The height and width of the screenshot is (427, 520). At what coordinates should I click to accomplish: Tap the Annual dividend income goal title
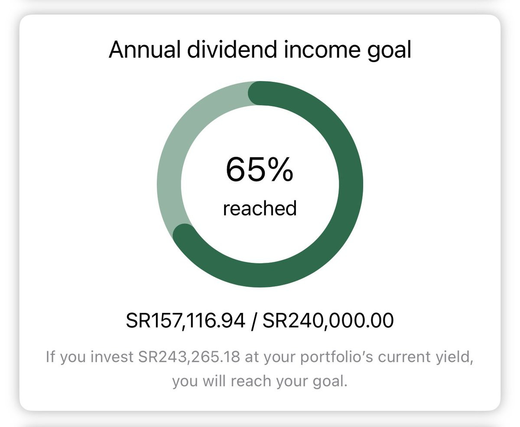point(260,51)
